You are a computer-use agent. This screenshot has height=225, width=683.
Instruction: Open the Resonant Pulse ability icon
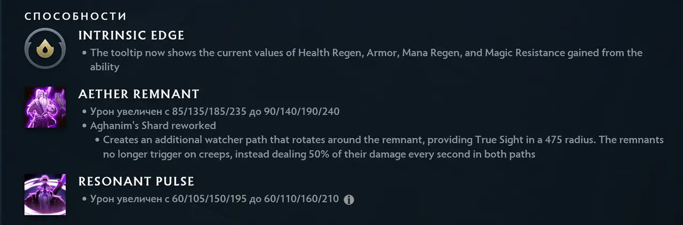[45, 194]
